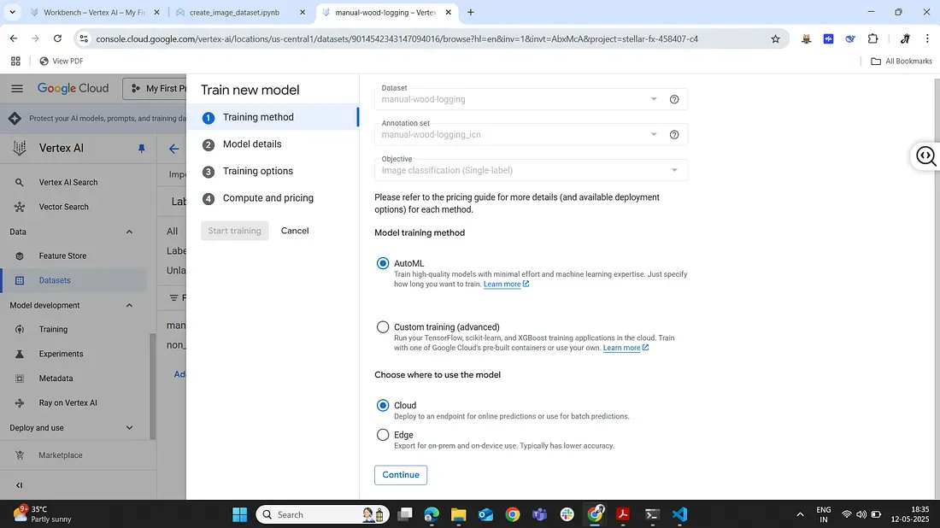The height and width of the screenshot is (528, 940).
Task: Select the AutoML training method
Action: (x=383, y=263)
